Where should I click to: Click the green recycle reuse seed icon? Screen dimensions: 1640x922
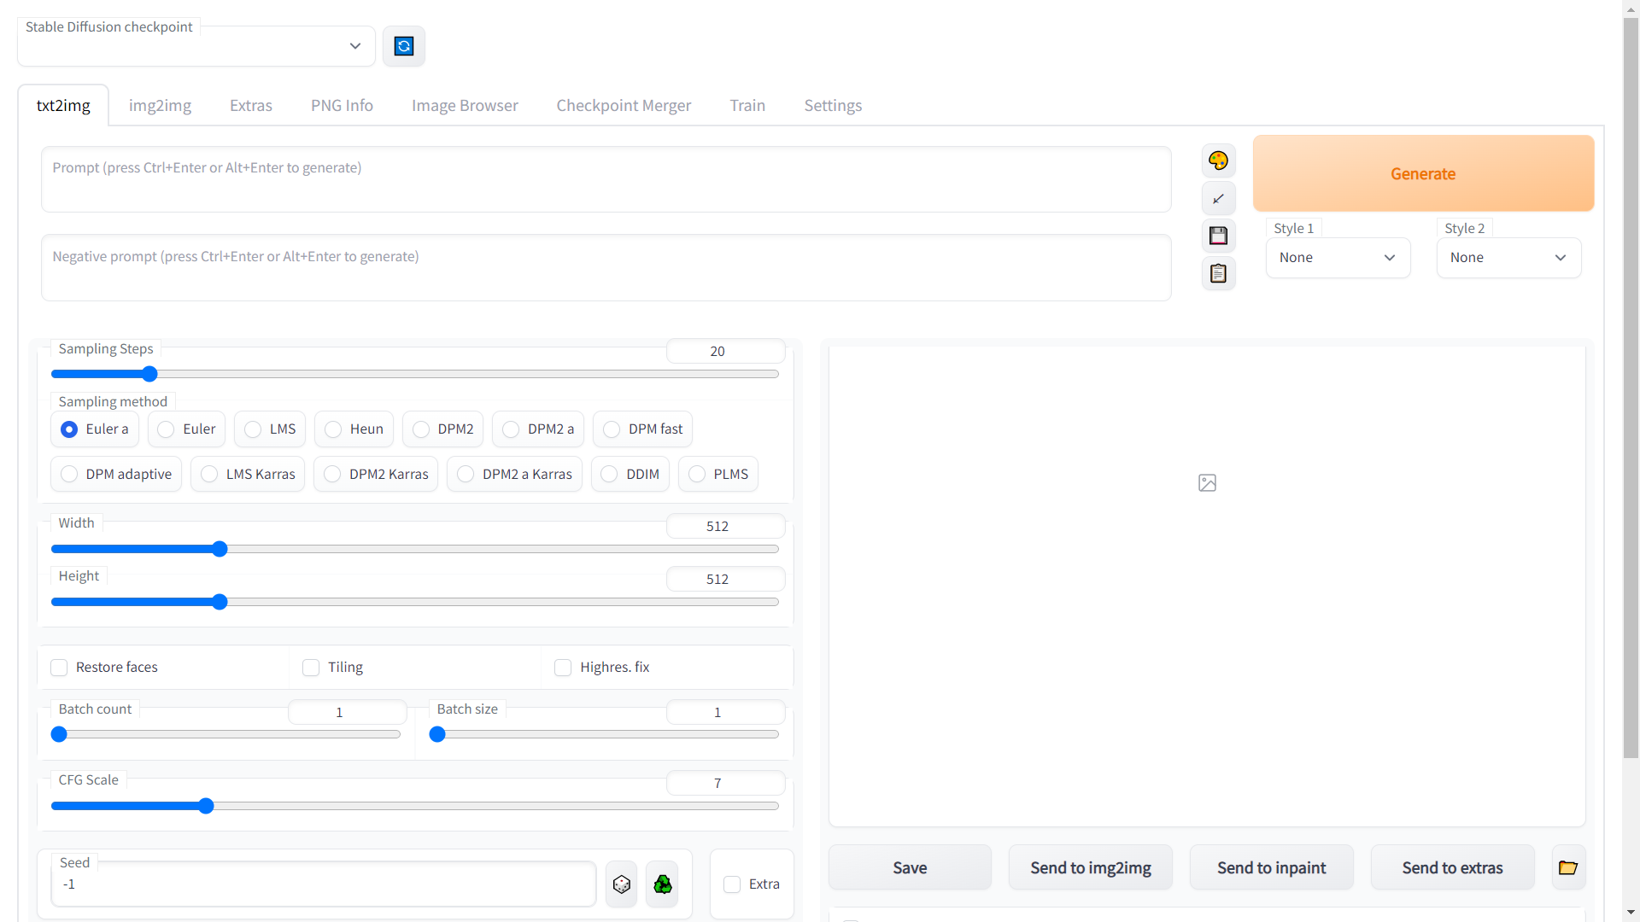[663, 884]
